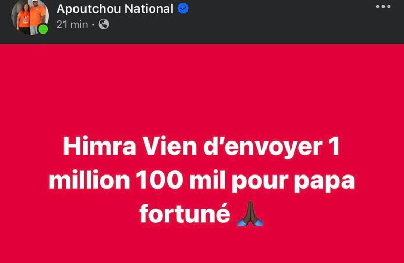The image size is (404, 263).
Task: Click the globe public audience icon
Action: pos(104,24)
